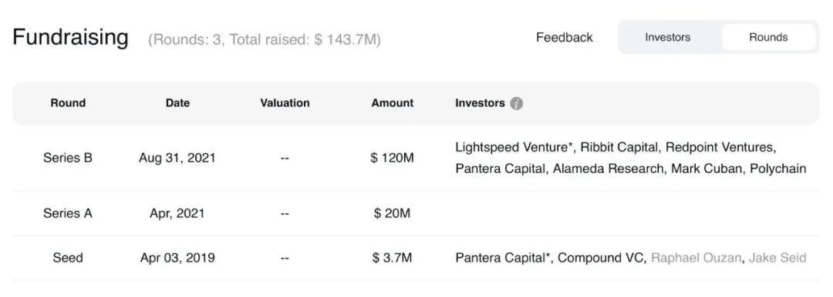Click the Amount column header
Viewport: 833px width, 297px height.
[392, 103]
